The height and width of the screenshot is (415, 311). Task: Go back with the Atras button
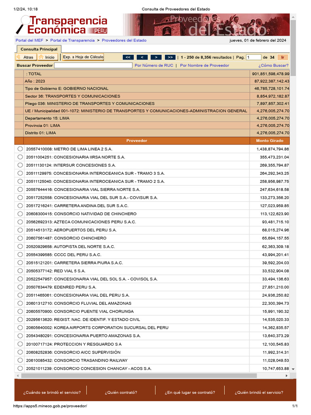click(x=25, y=57)
